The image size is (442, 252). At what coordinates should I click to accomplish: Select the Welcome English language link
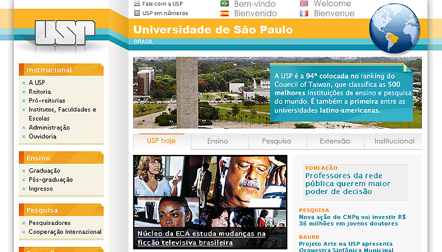click(x=332, y=4)
